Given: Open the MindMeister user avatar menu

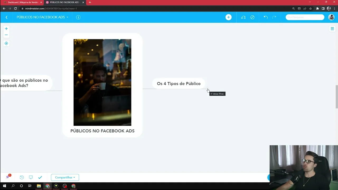Looking at the screenshot, I should (x=331, y=17).
